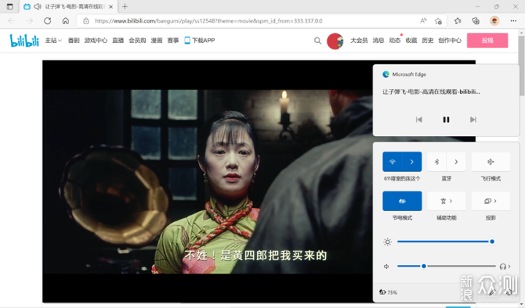Open the 赛事 menu item

pos(173,41)
